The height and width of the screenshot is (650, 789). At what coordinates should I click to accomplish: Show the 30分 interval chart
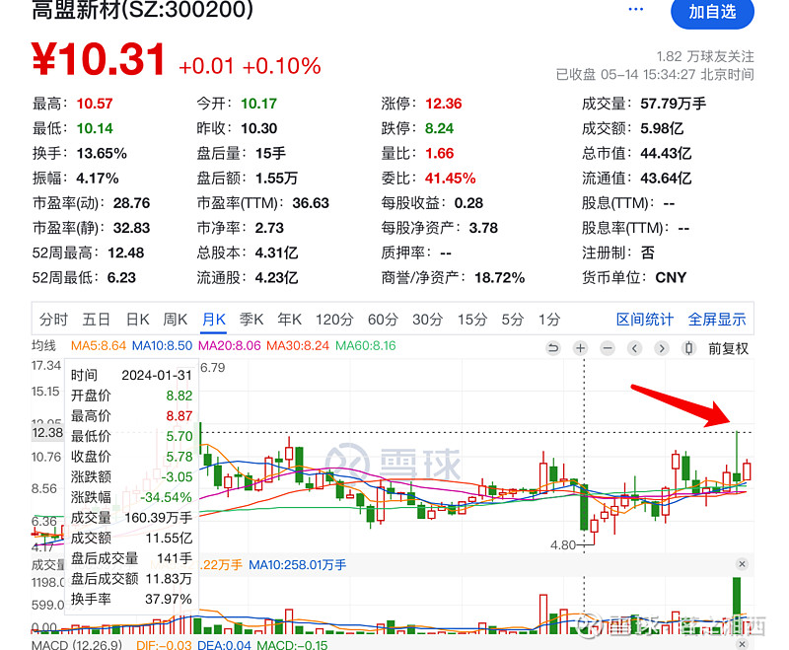(x=427, y=319)
